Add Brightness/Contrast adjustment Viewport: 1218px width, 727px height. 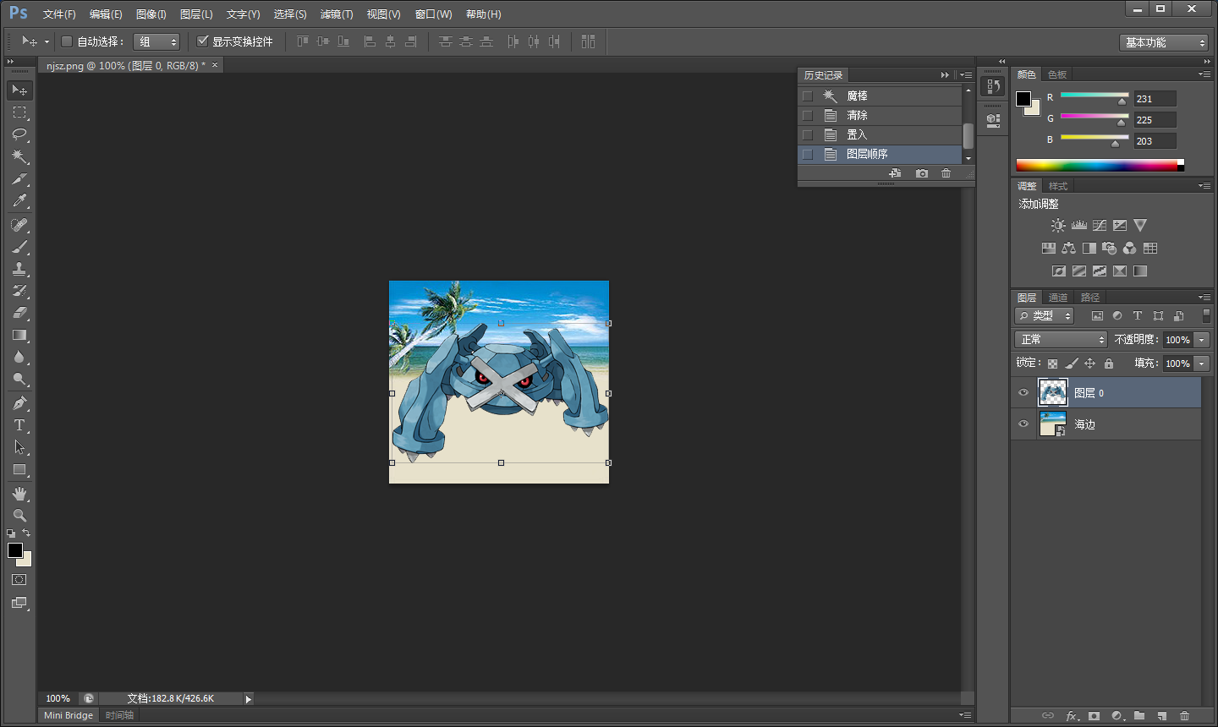tap(1058, 226)
